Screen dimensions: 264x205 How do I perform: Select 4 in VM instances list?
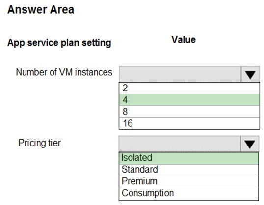pos(189,100)
